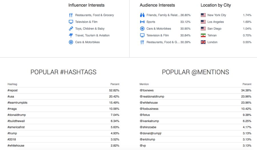Click the Percent header in the mentions table
This screenshot has height=150, width=257.
(x=247, y=84)
